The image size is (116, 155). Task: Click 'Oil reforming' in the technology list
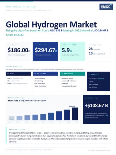(39, 81)
